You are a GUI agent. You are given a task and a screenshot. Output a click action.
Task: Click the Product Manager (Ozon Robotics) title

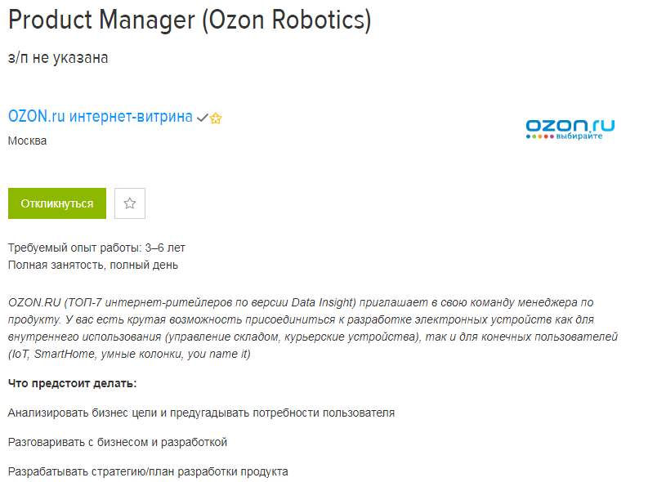190,20
